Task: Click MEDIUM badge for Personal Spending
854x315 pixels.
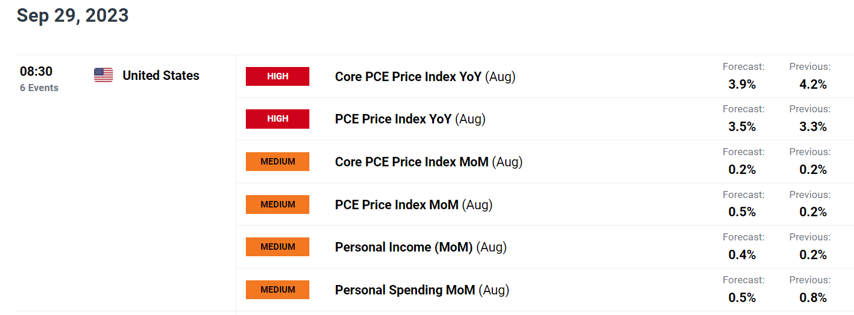Action: pyautogui.click(x=278, y=290)
